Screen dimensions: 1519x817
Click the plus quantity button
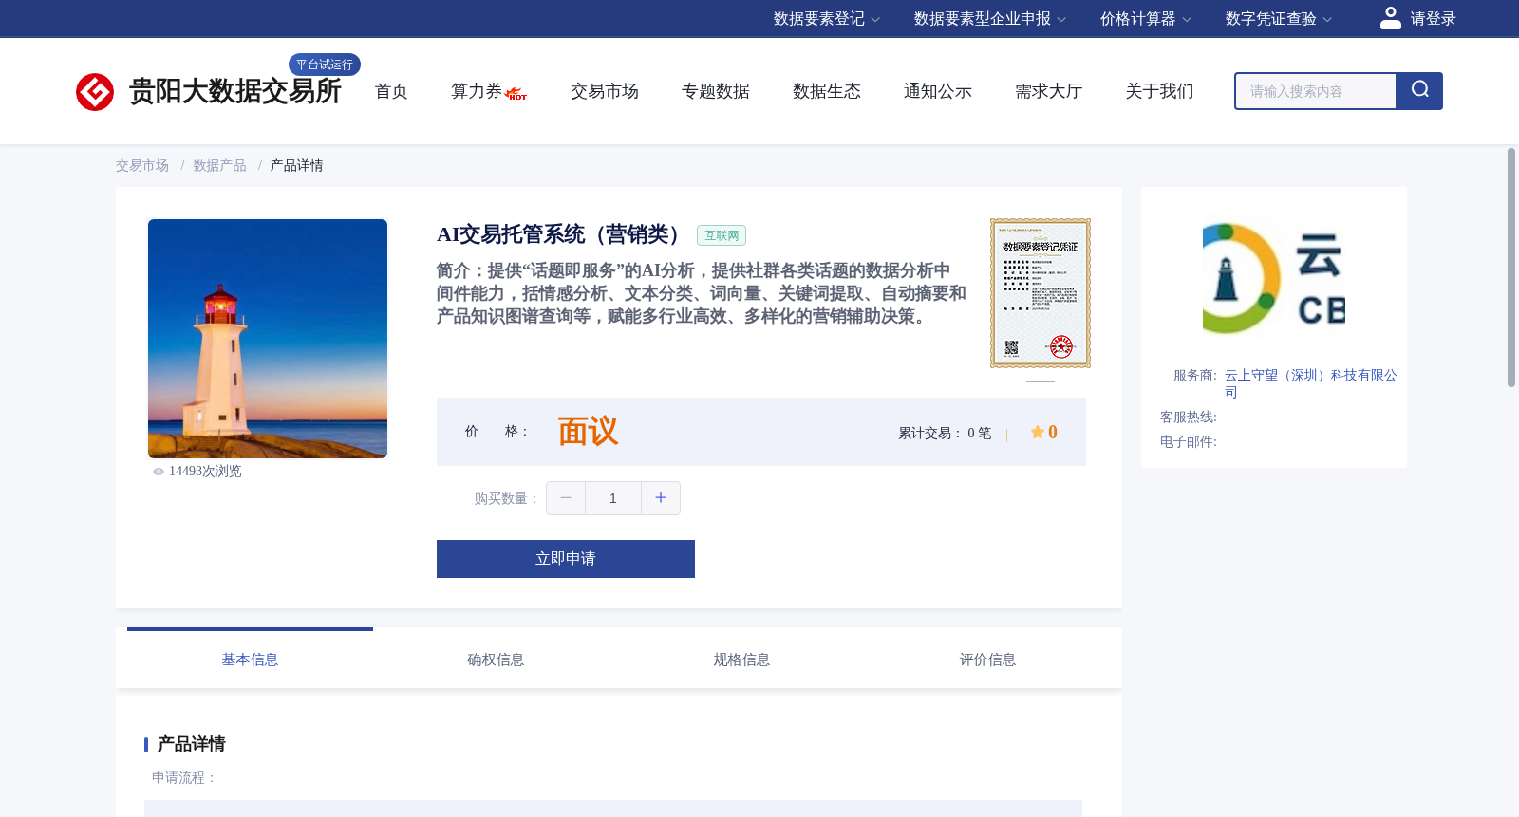661,498
